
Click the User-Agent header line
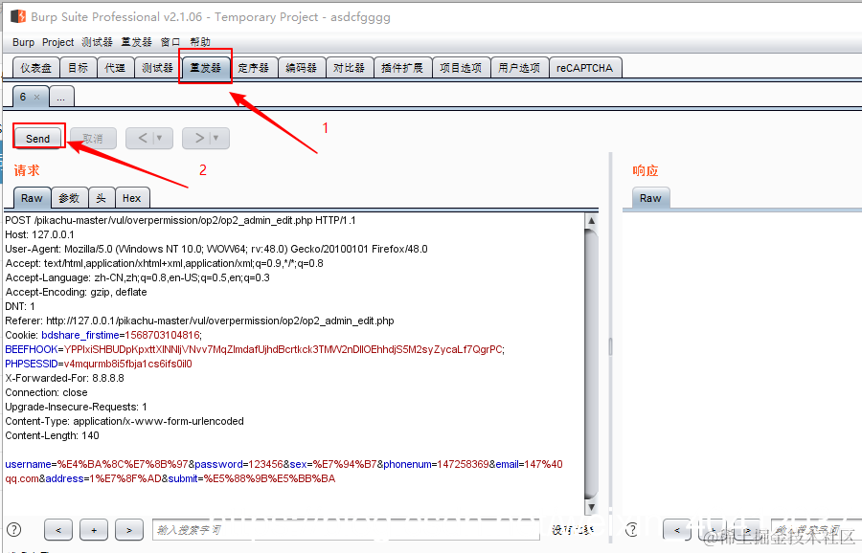pos(216,249)
